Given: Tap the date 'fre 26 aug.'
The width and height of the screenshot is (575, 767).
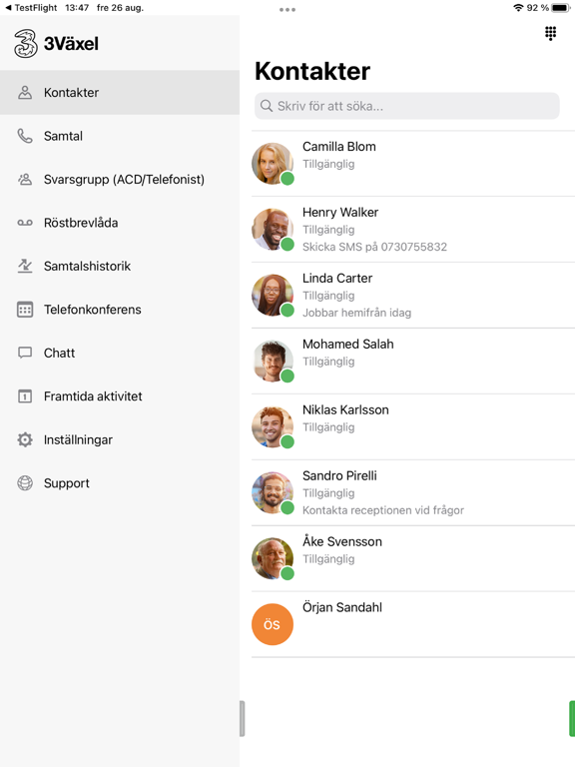Looking at the screenshot, I should (120, 8).
